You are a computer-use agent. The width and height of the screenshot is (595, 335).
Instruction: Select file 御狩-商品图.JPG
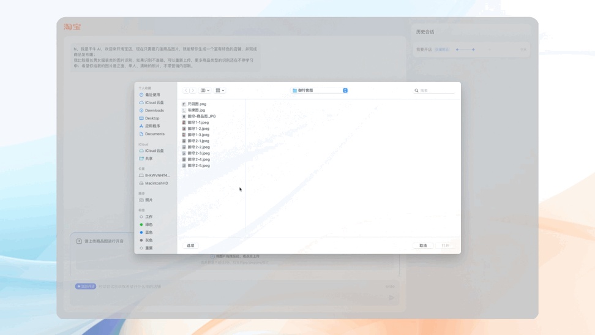(201, 116)
